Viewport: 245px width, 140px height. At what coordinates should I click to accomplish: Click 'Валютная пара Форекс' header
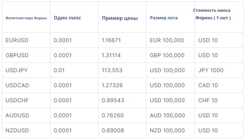(26, 18)
